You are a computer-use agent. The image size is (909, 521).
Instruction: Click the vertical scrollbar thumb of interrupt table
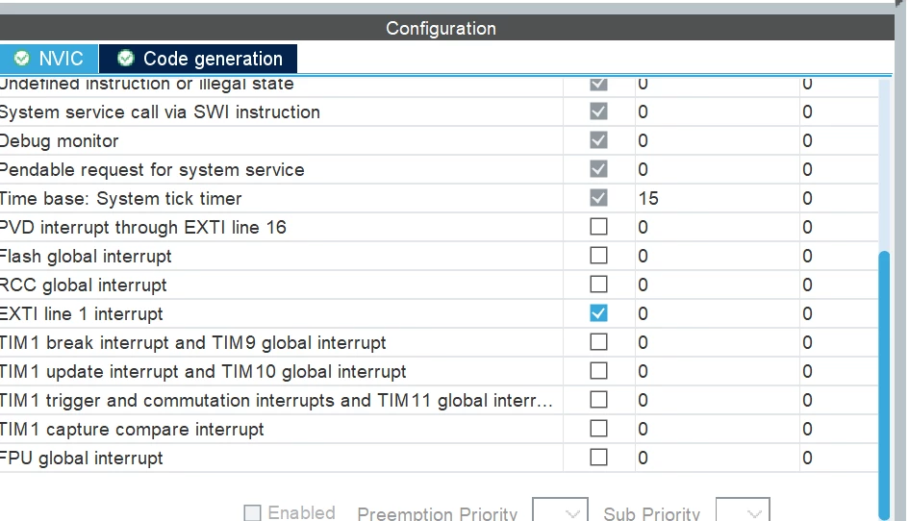tap(883, 385)
